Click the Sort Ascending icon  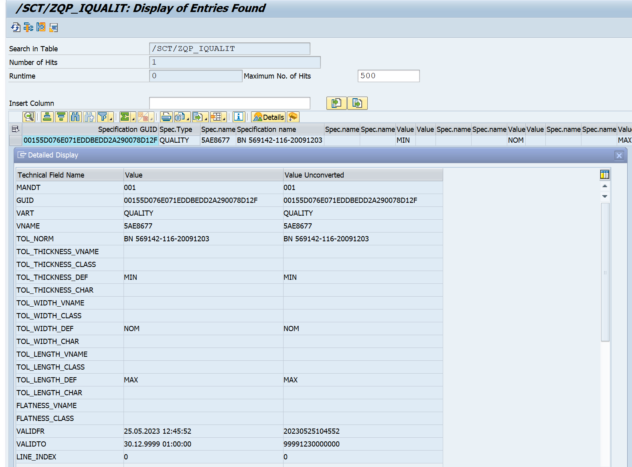pos(47,117)
